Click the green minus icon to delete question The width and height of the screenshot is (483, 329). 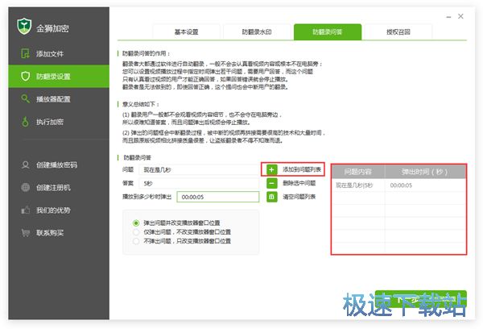(x=271, y=183)
